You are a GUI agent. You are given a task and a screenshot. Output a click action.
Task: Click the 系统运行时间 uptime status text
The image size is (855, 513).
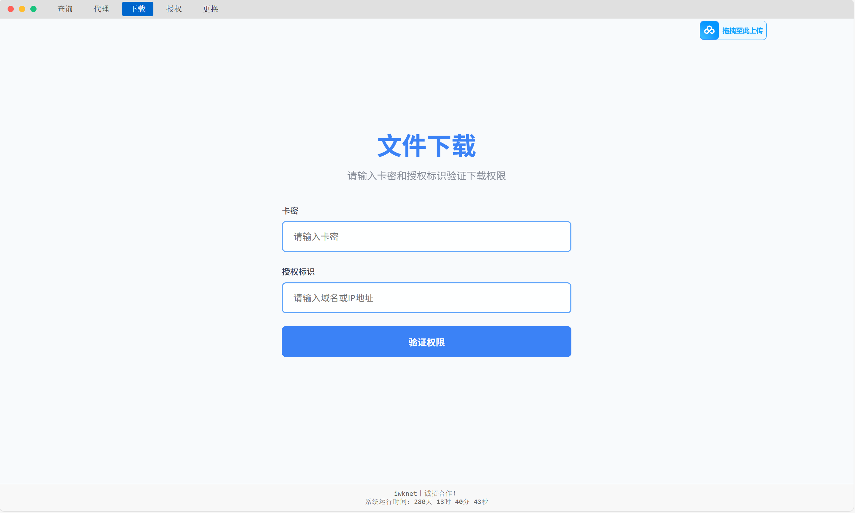coord(426,502)
